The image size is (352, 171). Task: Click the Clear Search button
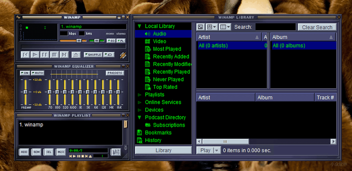[317, 27]
